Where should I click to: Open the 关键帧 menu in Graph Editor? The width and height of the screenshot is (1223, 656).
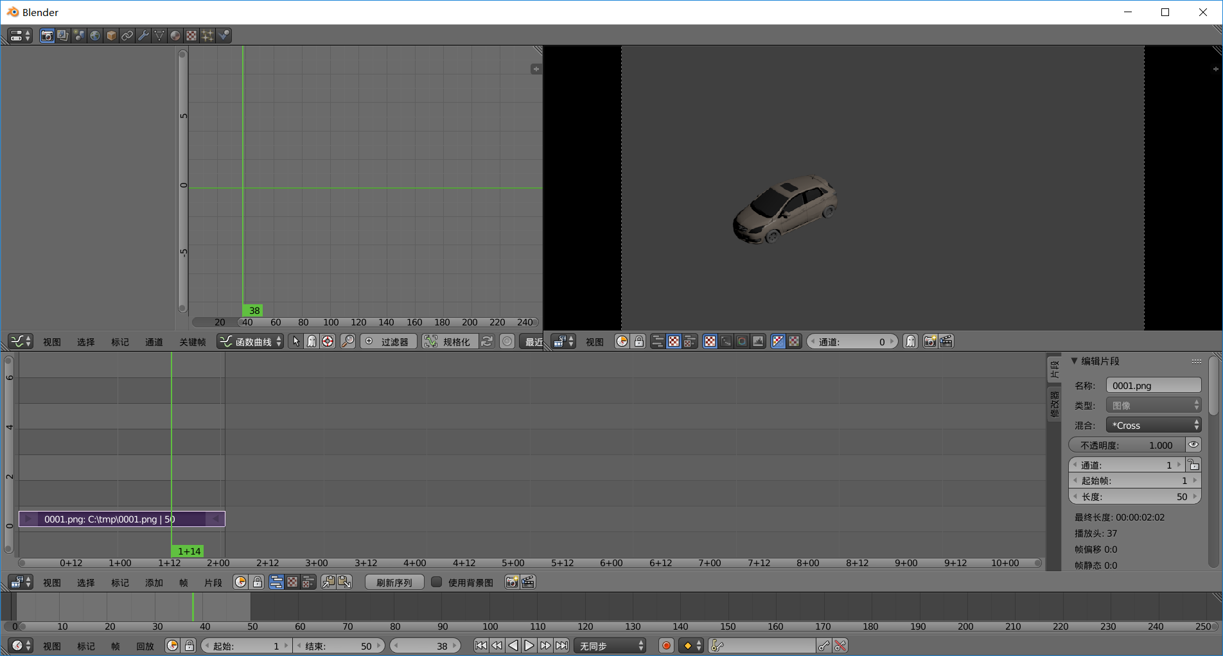(192, 341)
